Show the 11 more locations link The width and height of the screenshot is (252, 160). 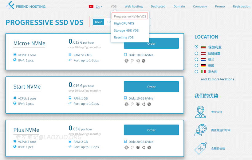click(x=217, y=79)
